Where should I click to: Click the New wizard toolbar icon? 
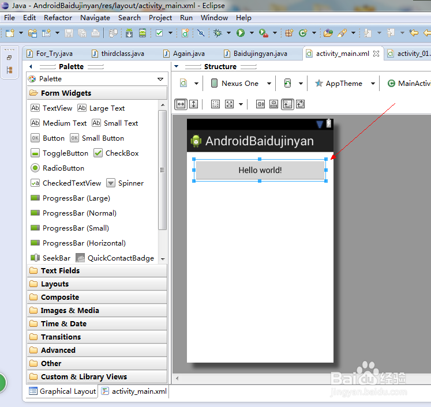click(x=10, y=33)
